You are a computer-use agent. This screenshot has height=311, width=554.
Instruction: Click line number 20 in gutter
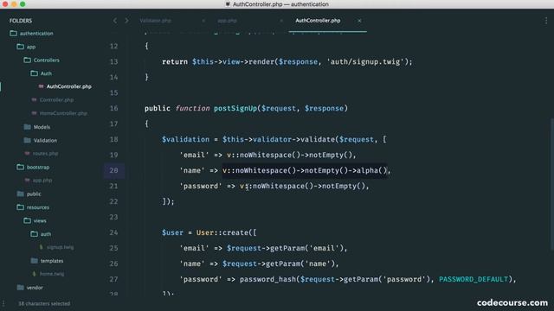[113, 170]
